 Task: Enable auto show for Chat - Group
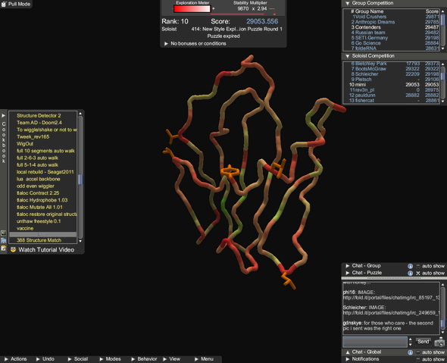(418, 266)
